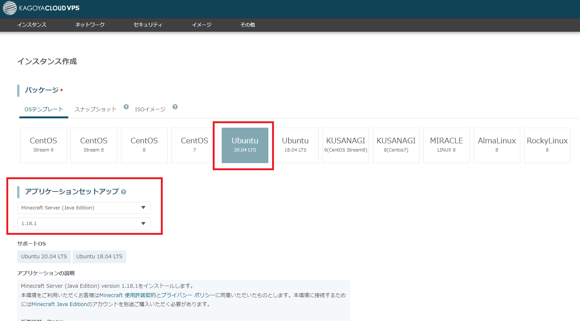Select the CentOS 7 template

click(x=194, y=145)
